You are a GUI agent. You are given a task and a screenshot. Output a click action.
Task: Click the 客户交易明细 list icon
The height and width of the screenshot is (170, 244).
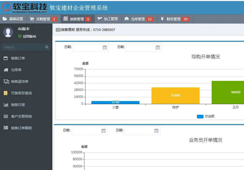[6, 116]
